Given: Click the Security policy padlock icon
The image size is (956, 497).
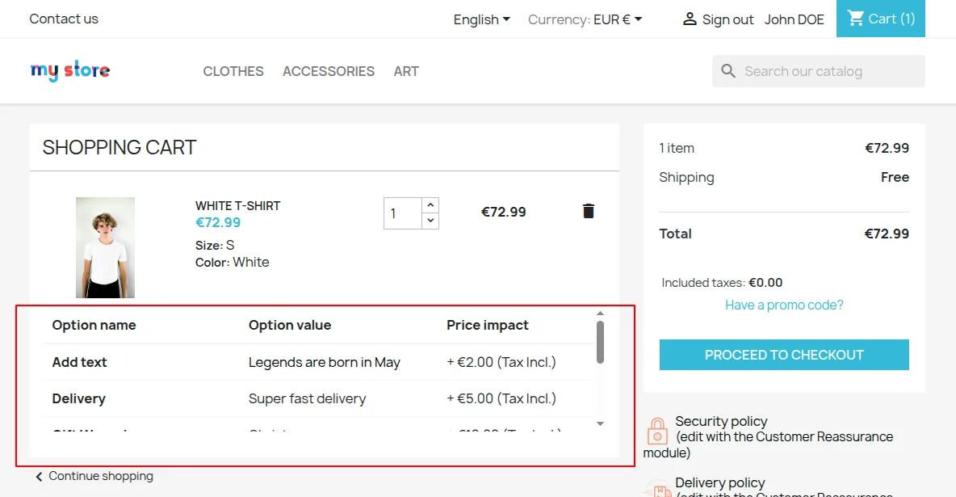Looking at the screenshot, I should click(657, 431).
